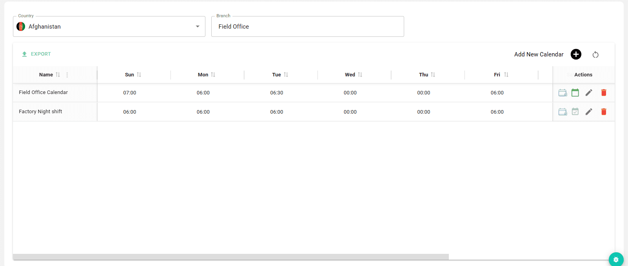
Task: Click the Add New Calendar label
Action: pyautogui.click(x=539, y=54)
